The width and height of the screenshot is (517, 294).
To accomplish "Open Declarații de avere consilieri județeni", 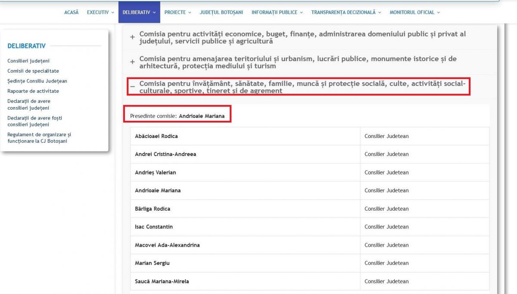I will point(29,104).
